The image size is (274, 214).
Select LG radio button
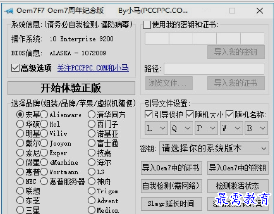click(91, 172)
